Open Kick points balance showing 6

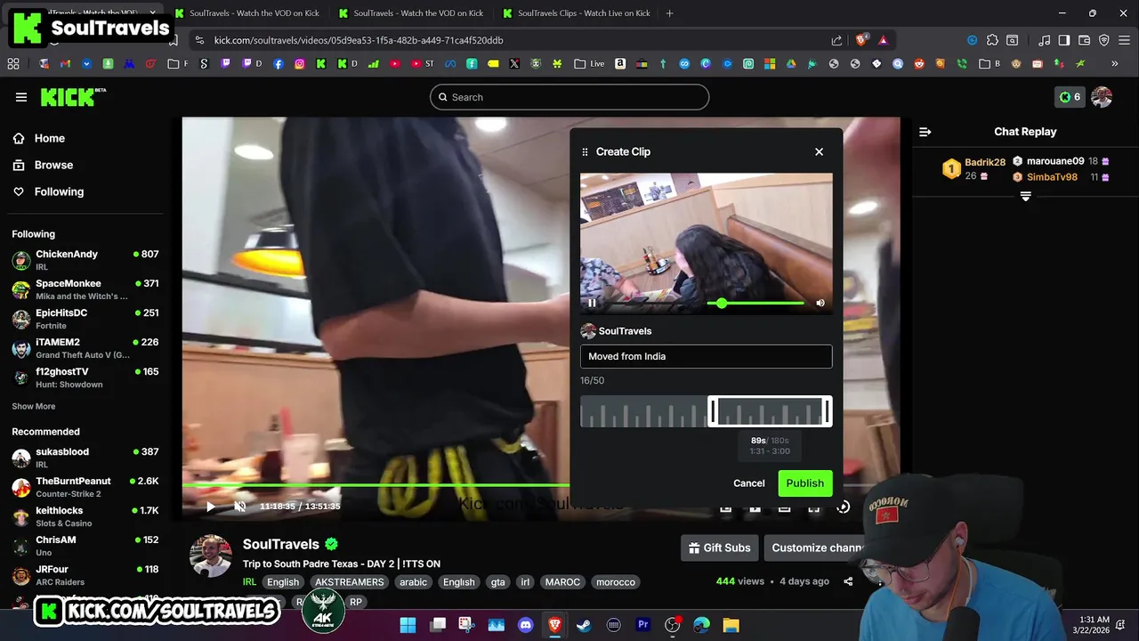coord(1070,97)
